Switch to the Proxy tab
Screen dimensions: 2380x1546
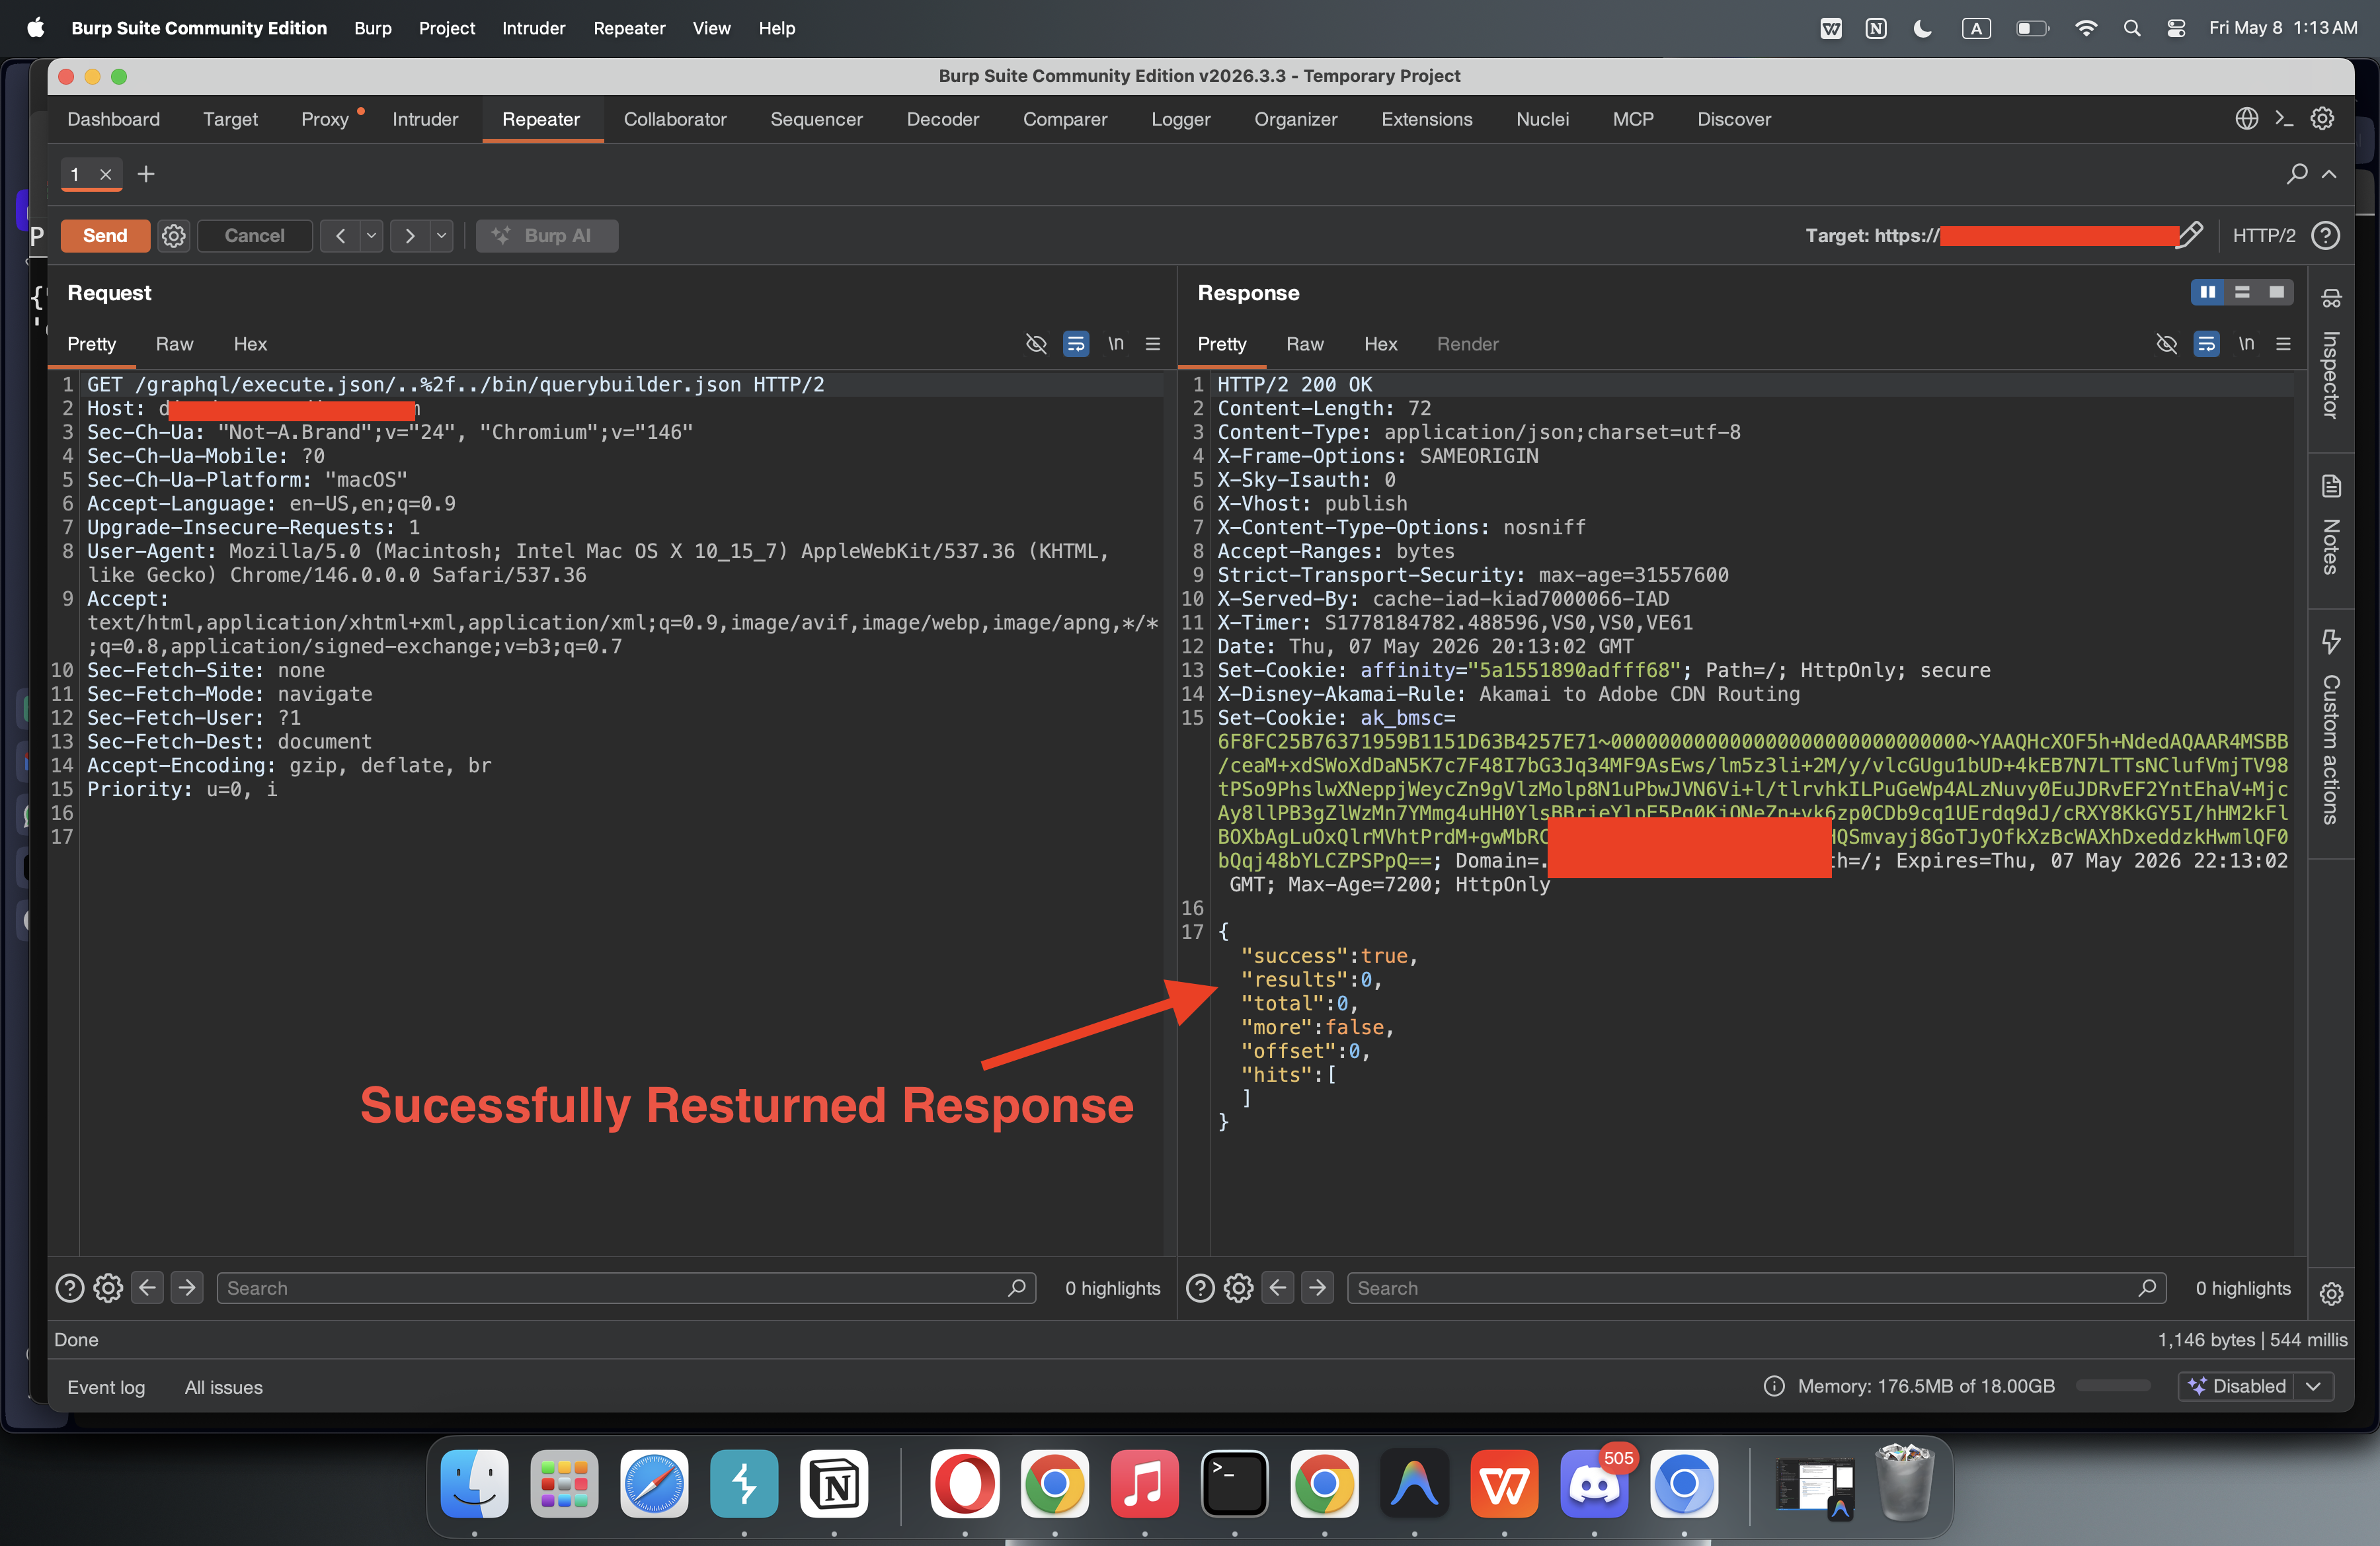tap(325, 119)
